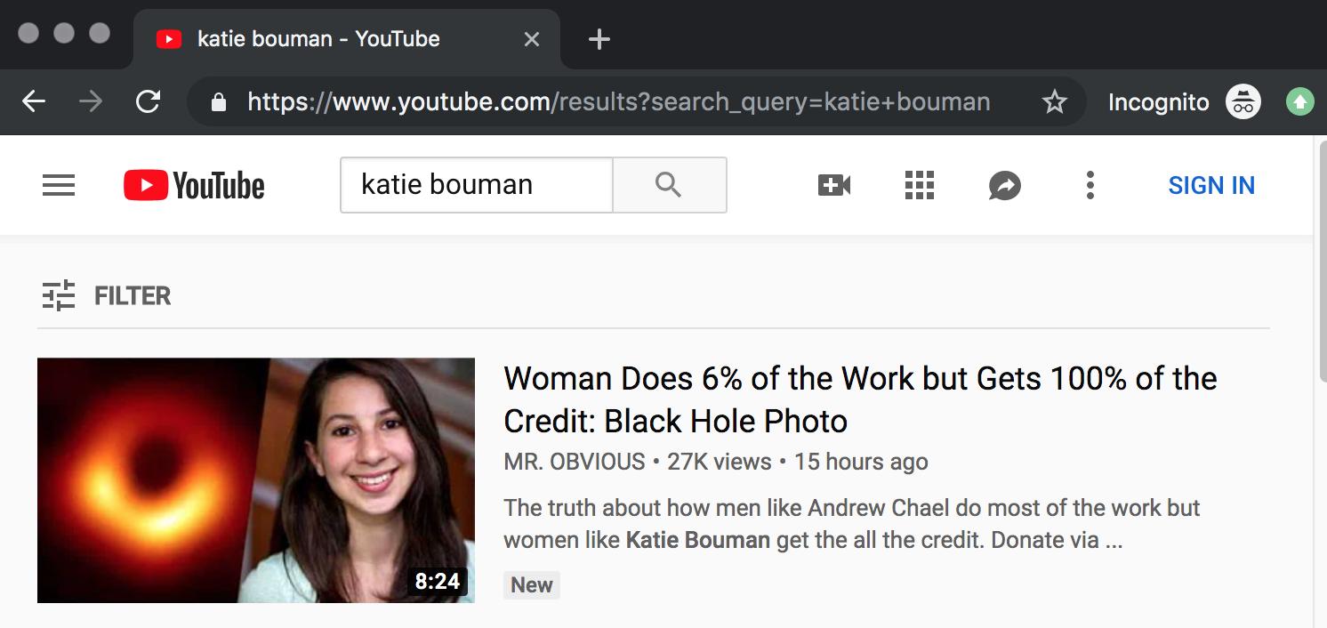Open the MR. OBVIOUS channel
The height and width of the screenshot is (628, 1327).
[x=575, y=462]
